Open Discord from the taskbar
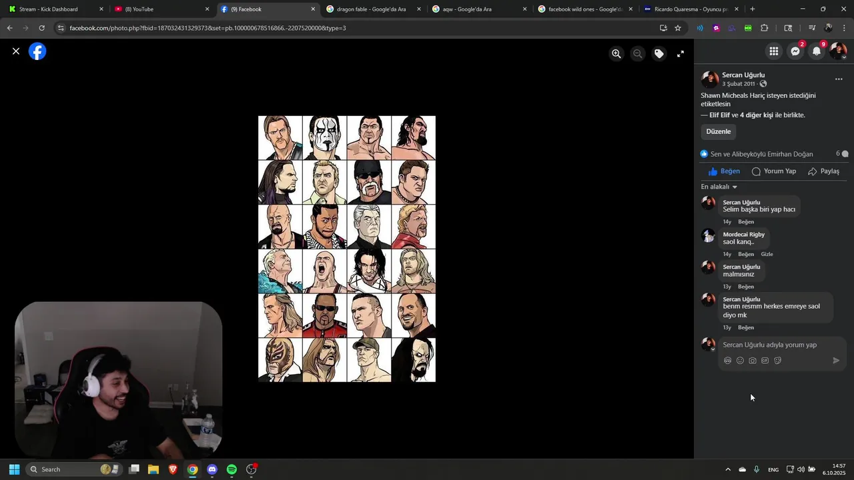The image size is (854, 480). [212, 469]
